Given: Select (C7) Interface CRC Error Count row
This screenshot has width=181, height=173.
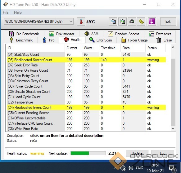Looking at the screenshot, I should click(x=86, y=123).
